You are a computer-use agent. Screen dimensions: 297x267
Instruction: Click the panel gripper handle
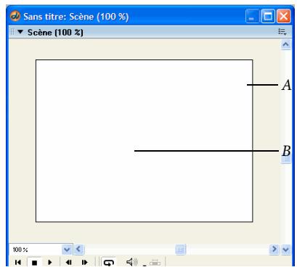12,32
